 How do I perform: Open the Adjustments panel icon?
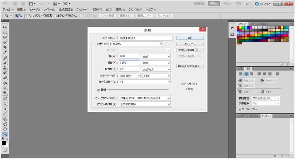pos(232,28)
